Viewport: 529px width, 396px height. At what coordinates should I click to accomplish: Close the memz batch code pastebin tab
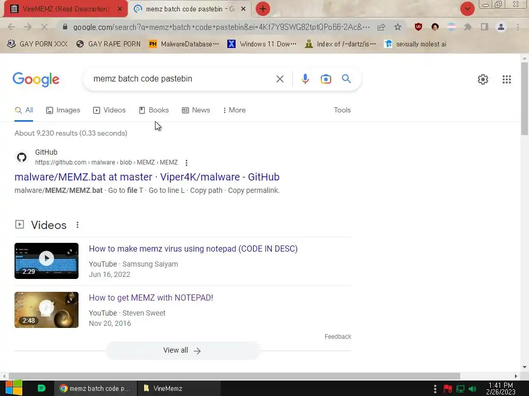coord(243,9)
